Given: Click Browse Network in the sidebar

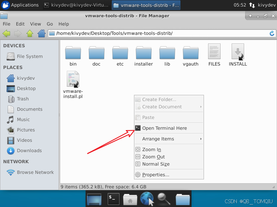Looking at the screenshot, I should (30, 172).
